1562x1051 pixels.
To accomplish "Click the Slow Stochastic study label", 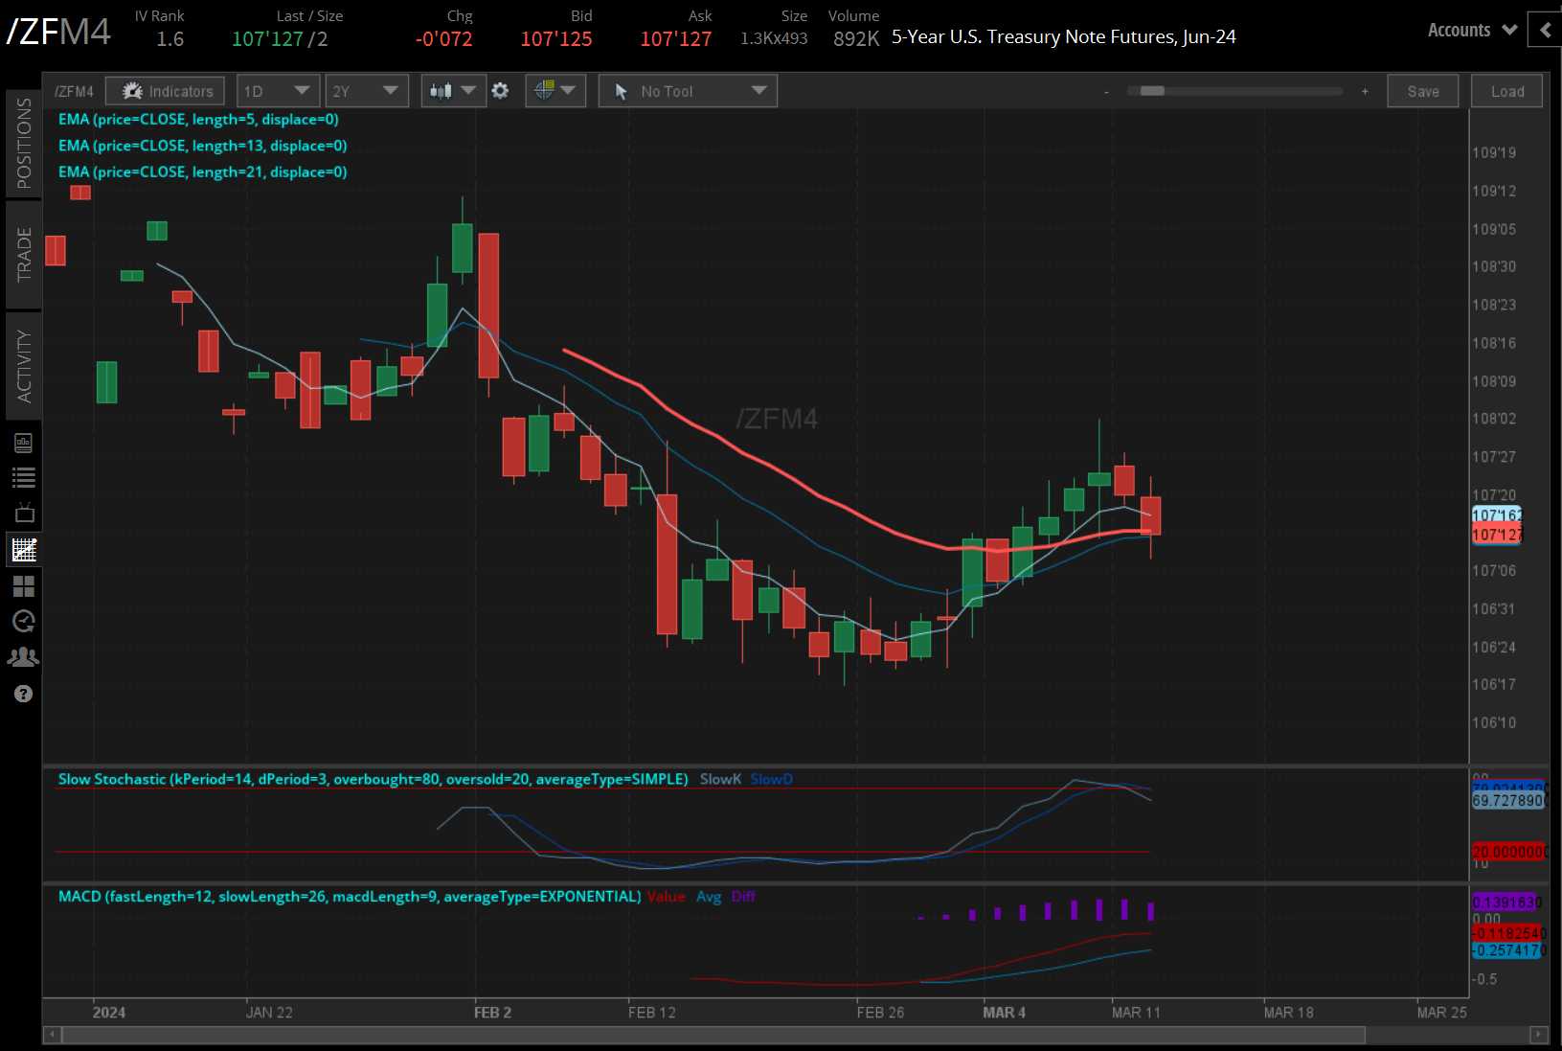I will coord(373,779).
